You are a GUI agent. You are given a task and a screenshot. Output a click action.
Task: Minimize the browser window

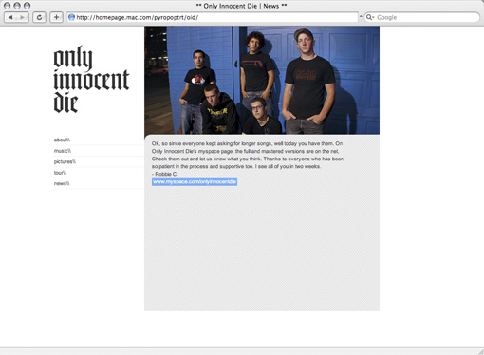(x=17, y=6)
